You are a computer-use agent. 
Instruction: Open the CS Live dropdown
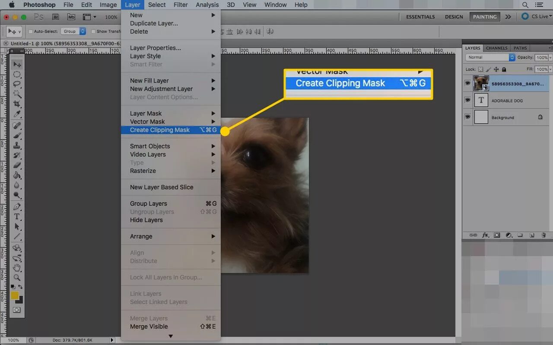536,16
